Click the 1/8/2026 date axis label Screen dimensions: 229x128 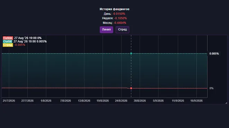coord(46,101)
